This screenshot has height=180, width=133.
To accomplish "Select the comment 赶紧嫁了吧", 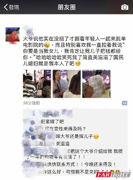I will tap(52, 122).
